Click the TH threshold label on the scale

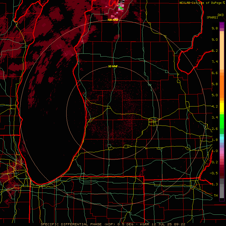tap(216, 196)
